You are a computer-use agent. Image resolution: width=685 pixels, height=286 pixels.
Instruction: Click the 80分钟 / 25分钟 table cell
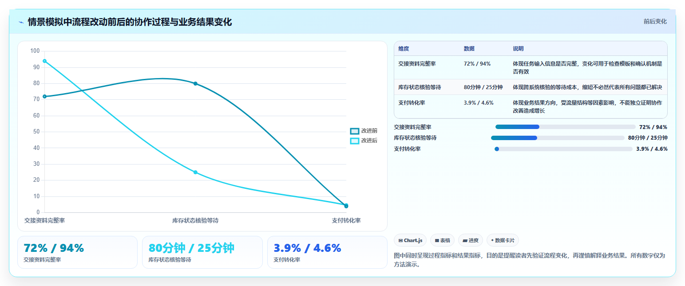483,87
